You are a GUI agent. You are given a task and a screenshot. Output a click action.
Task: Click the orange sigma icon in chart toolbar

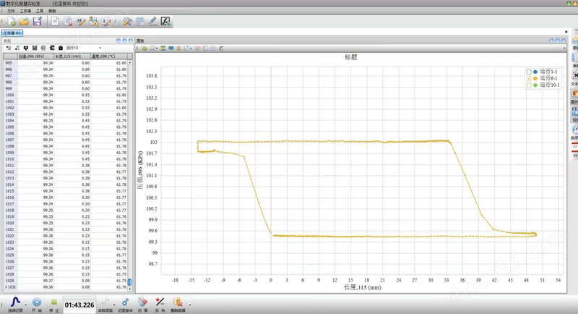pyautogui.click(x=178, y=48)
